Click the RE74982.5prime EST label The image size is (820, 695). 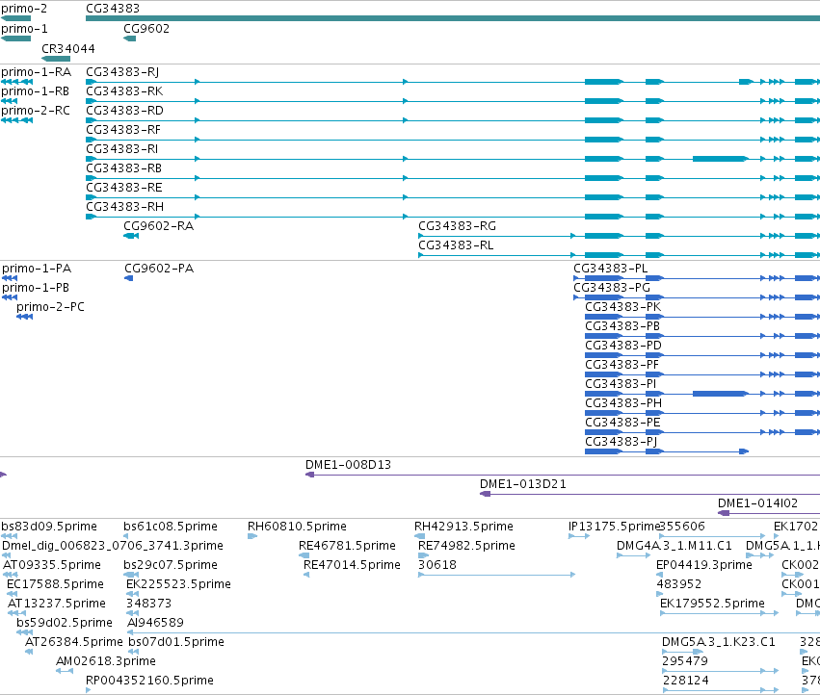tap(466, 546)
